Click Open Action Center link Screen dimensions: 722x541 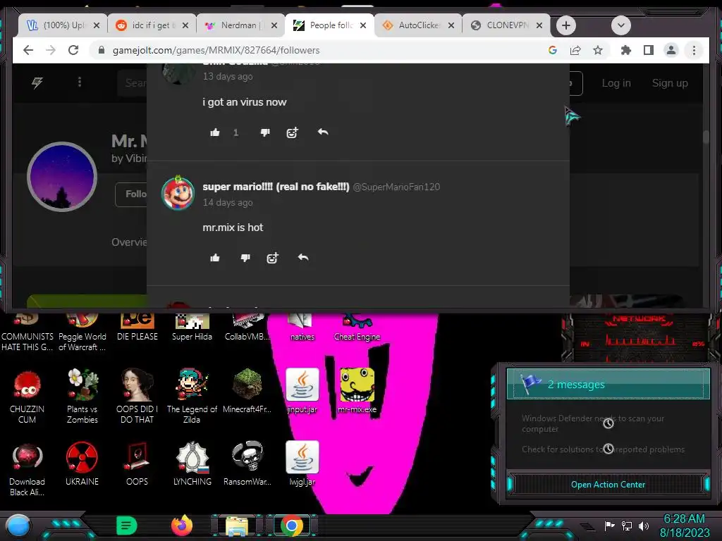[x=608, y=485]
